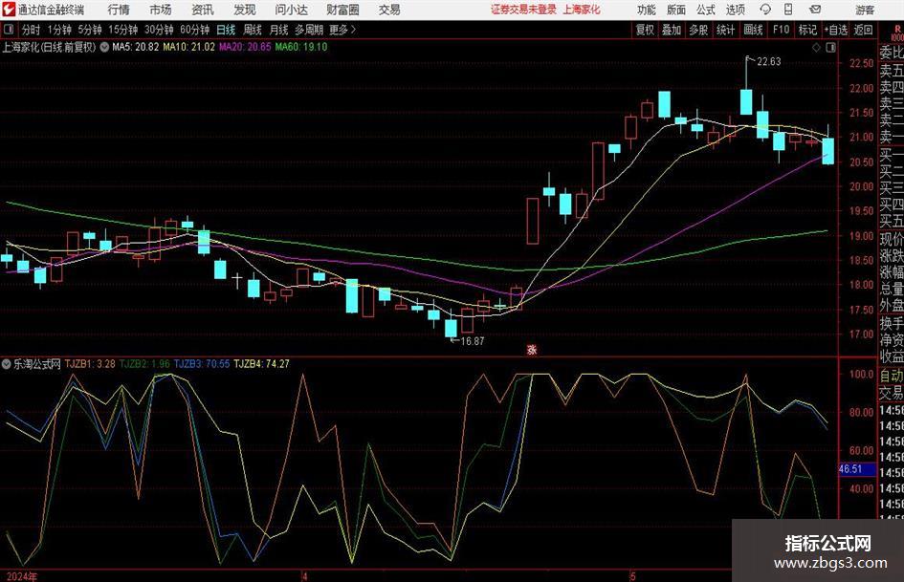Switch to the 分时 period tab
The height and width of the screenshot is (582, 904).
(x=31, y=30)
